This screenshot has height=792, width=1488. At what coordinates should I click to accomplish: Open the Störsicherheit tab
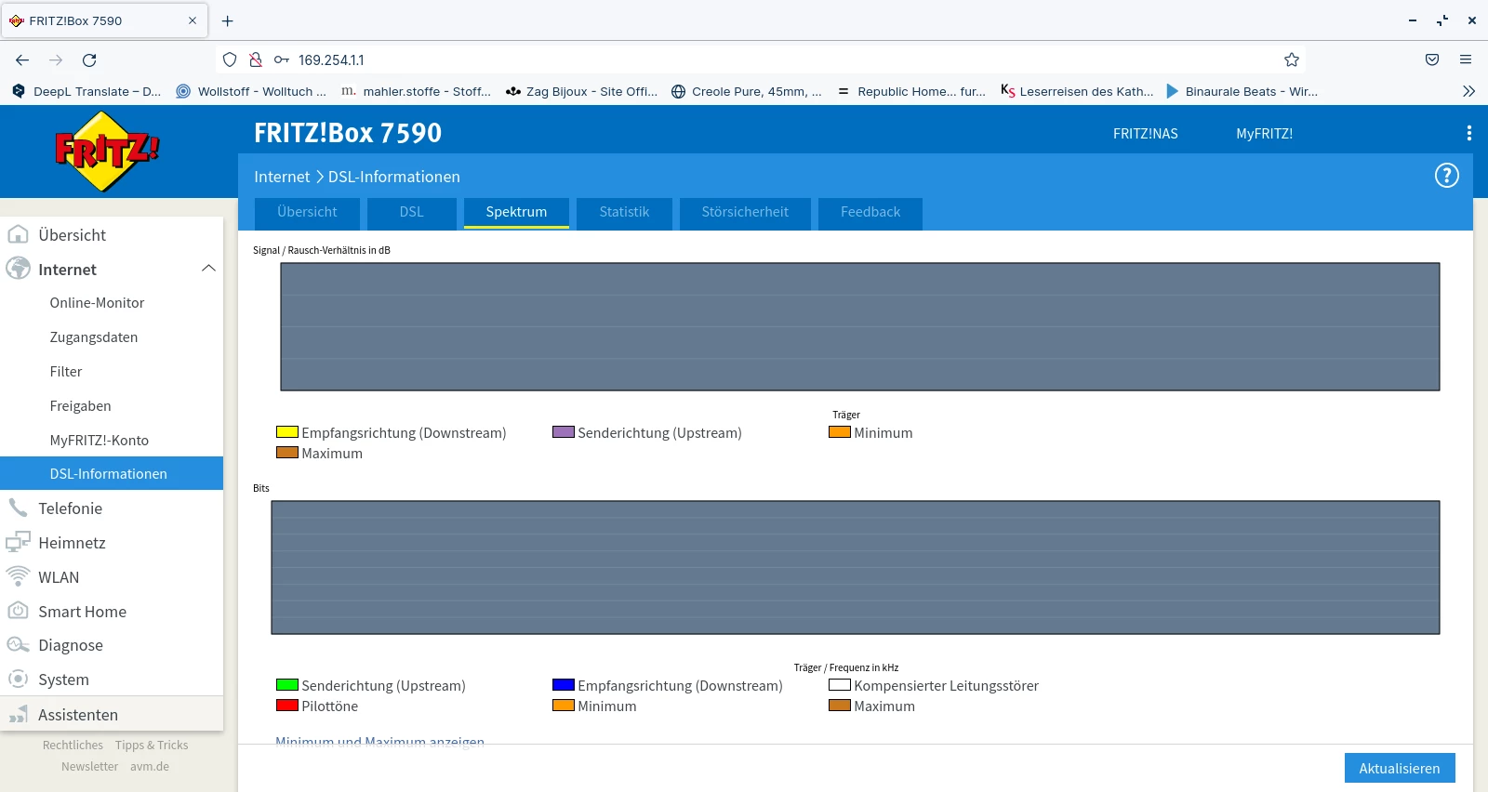[x=745, y=212]
